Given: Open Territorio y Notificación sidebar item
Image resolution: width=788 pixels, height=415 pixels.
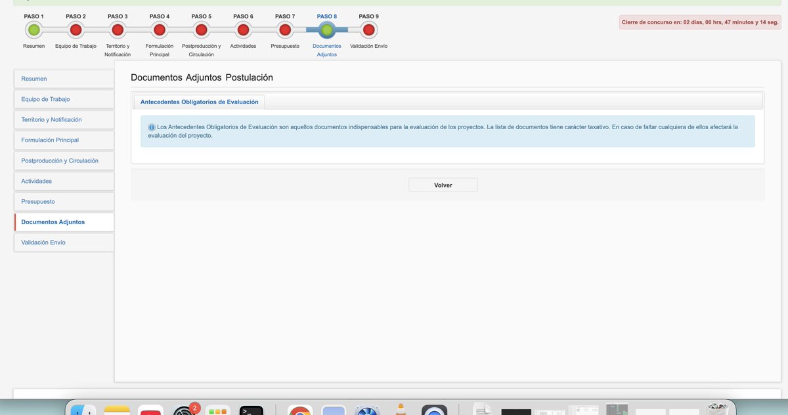Looking at the screenshot, I should click(64, 119).
